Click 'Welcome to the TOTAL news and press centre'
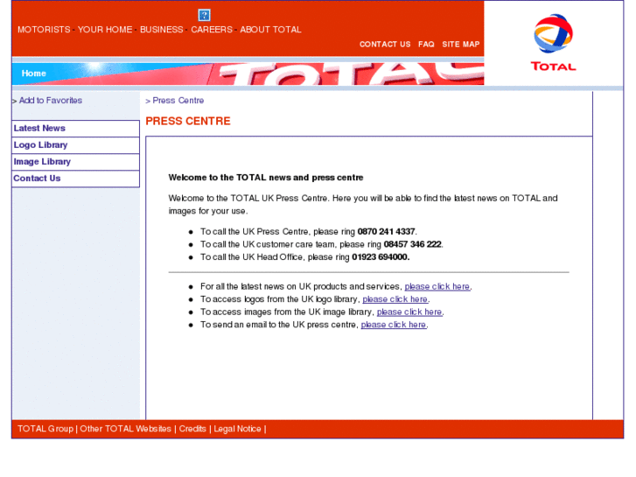The height and width of the screenshot is (477, 636). point(266,178)
